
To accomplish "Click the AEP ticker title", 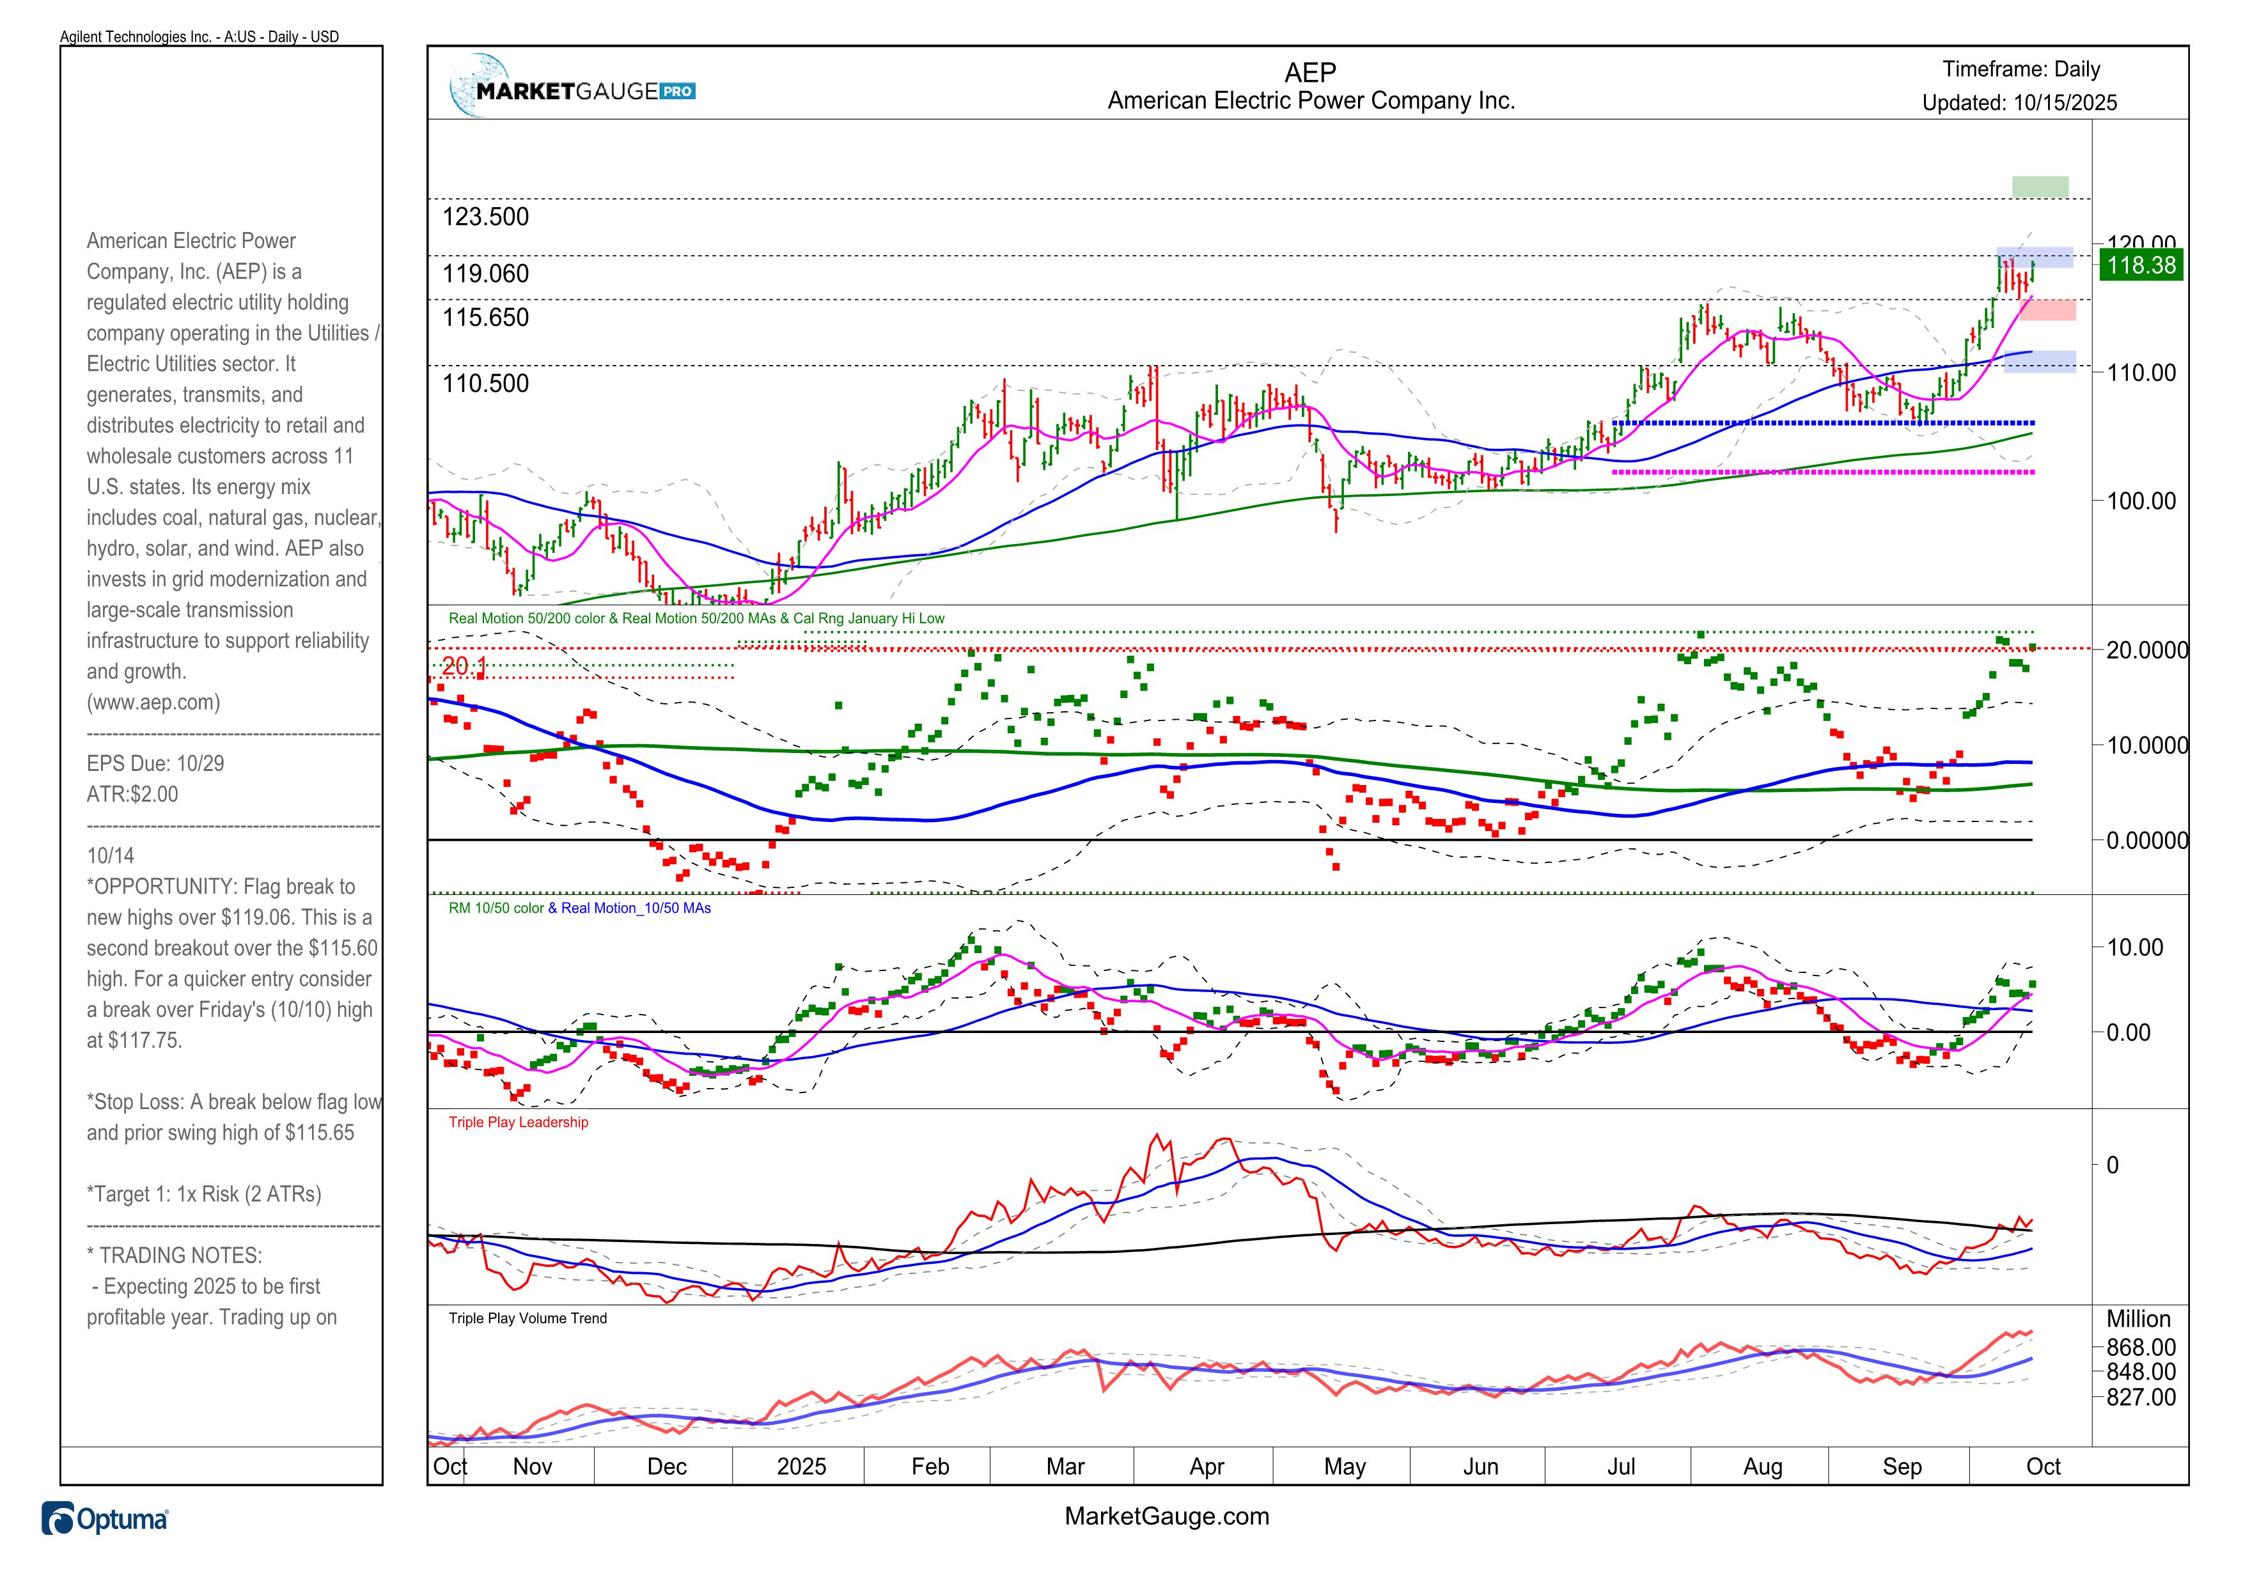I will (1310, 72).
